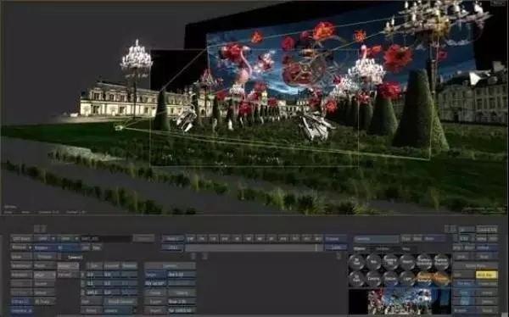Viewport: 509px width, 317px height.
Task: Select the Import node in the node bin
Action: click(406, 262)
